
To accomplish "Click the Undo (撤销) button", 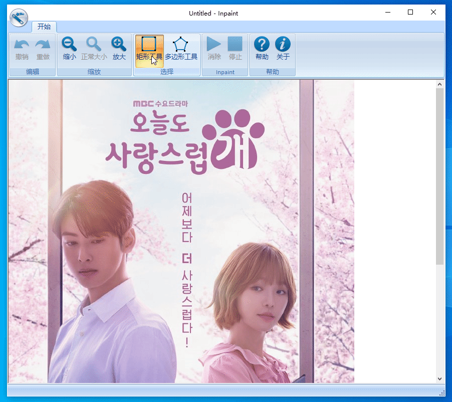I will (22, 49).
